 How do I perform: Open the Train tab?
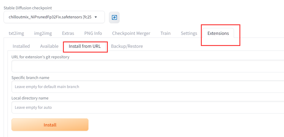tap(166, 33)
